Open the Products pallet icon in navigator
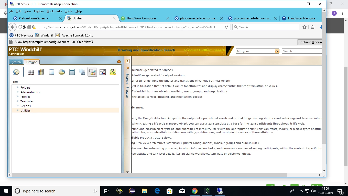Screen dimensions: 348x196 pos(31,72)
